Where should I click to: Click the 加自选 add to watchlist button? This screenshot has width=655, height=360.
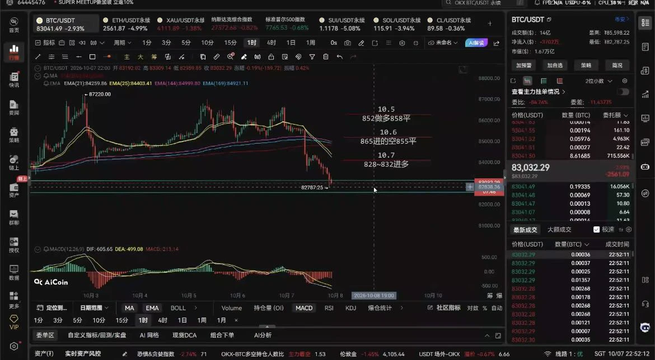[555, 65]
